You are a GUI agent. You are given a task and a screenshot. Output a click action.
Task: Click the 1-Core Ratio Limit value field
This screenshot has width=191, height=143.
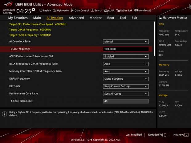coord(126,101)
